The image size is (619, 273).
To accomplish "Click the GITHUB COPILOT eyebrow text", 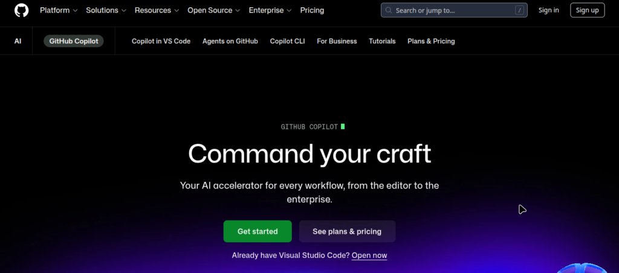I will point(309,127).
